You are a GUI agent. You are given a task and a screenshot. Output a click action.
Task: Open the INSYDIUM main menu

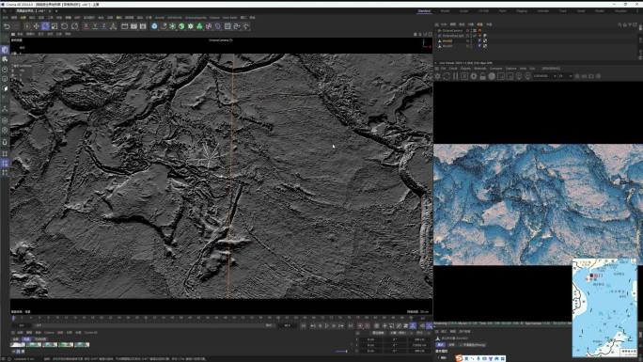pyautogui.click(x=174, y=18)
